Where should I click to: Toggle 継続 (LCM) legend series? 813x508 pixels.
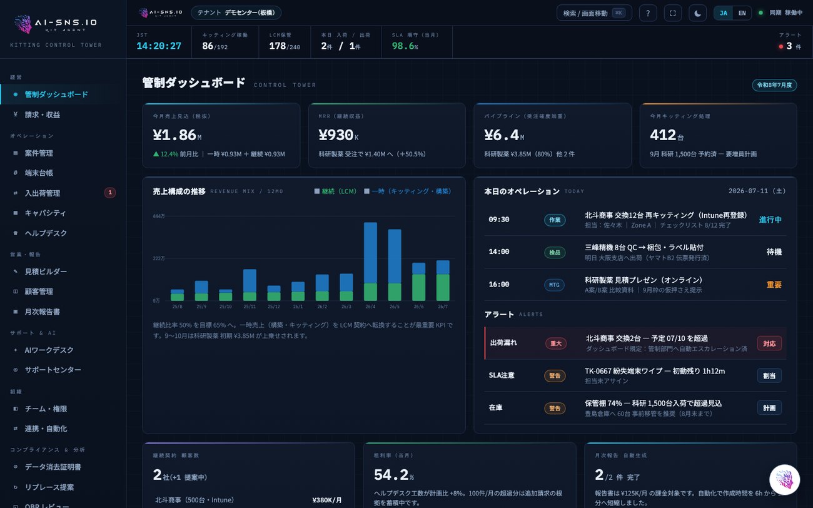(x=336, y=191)
